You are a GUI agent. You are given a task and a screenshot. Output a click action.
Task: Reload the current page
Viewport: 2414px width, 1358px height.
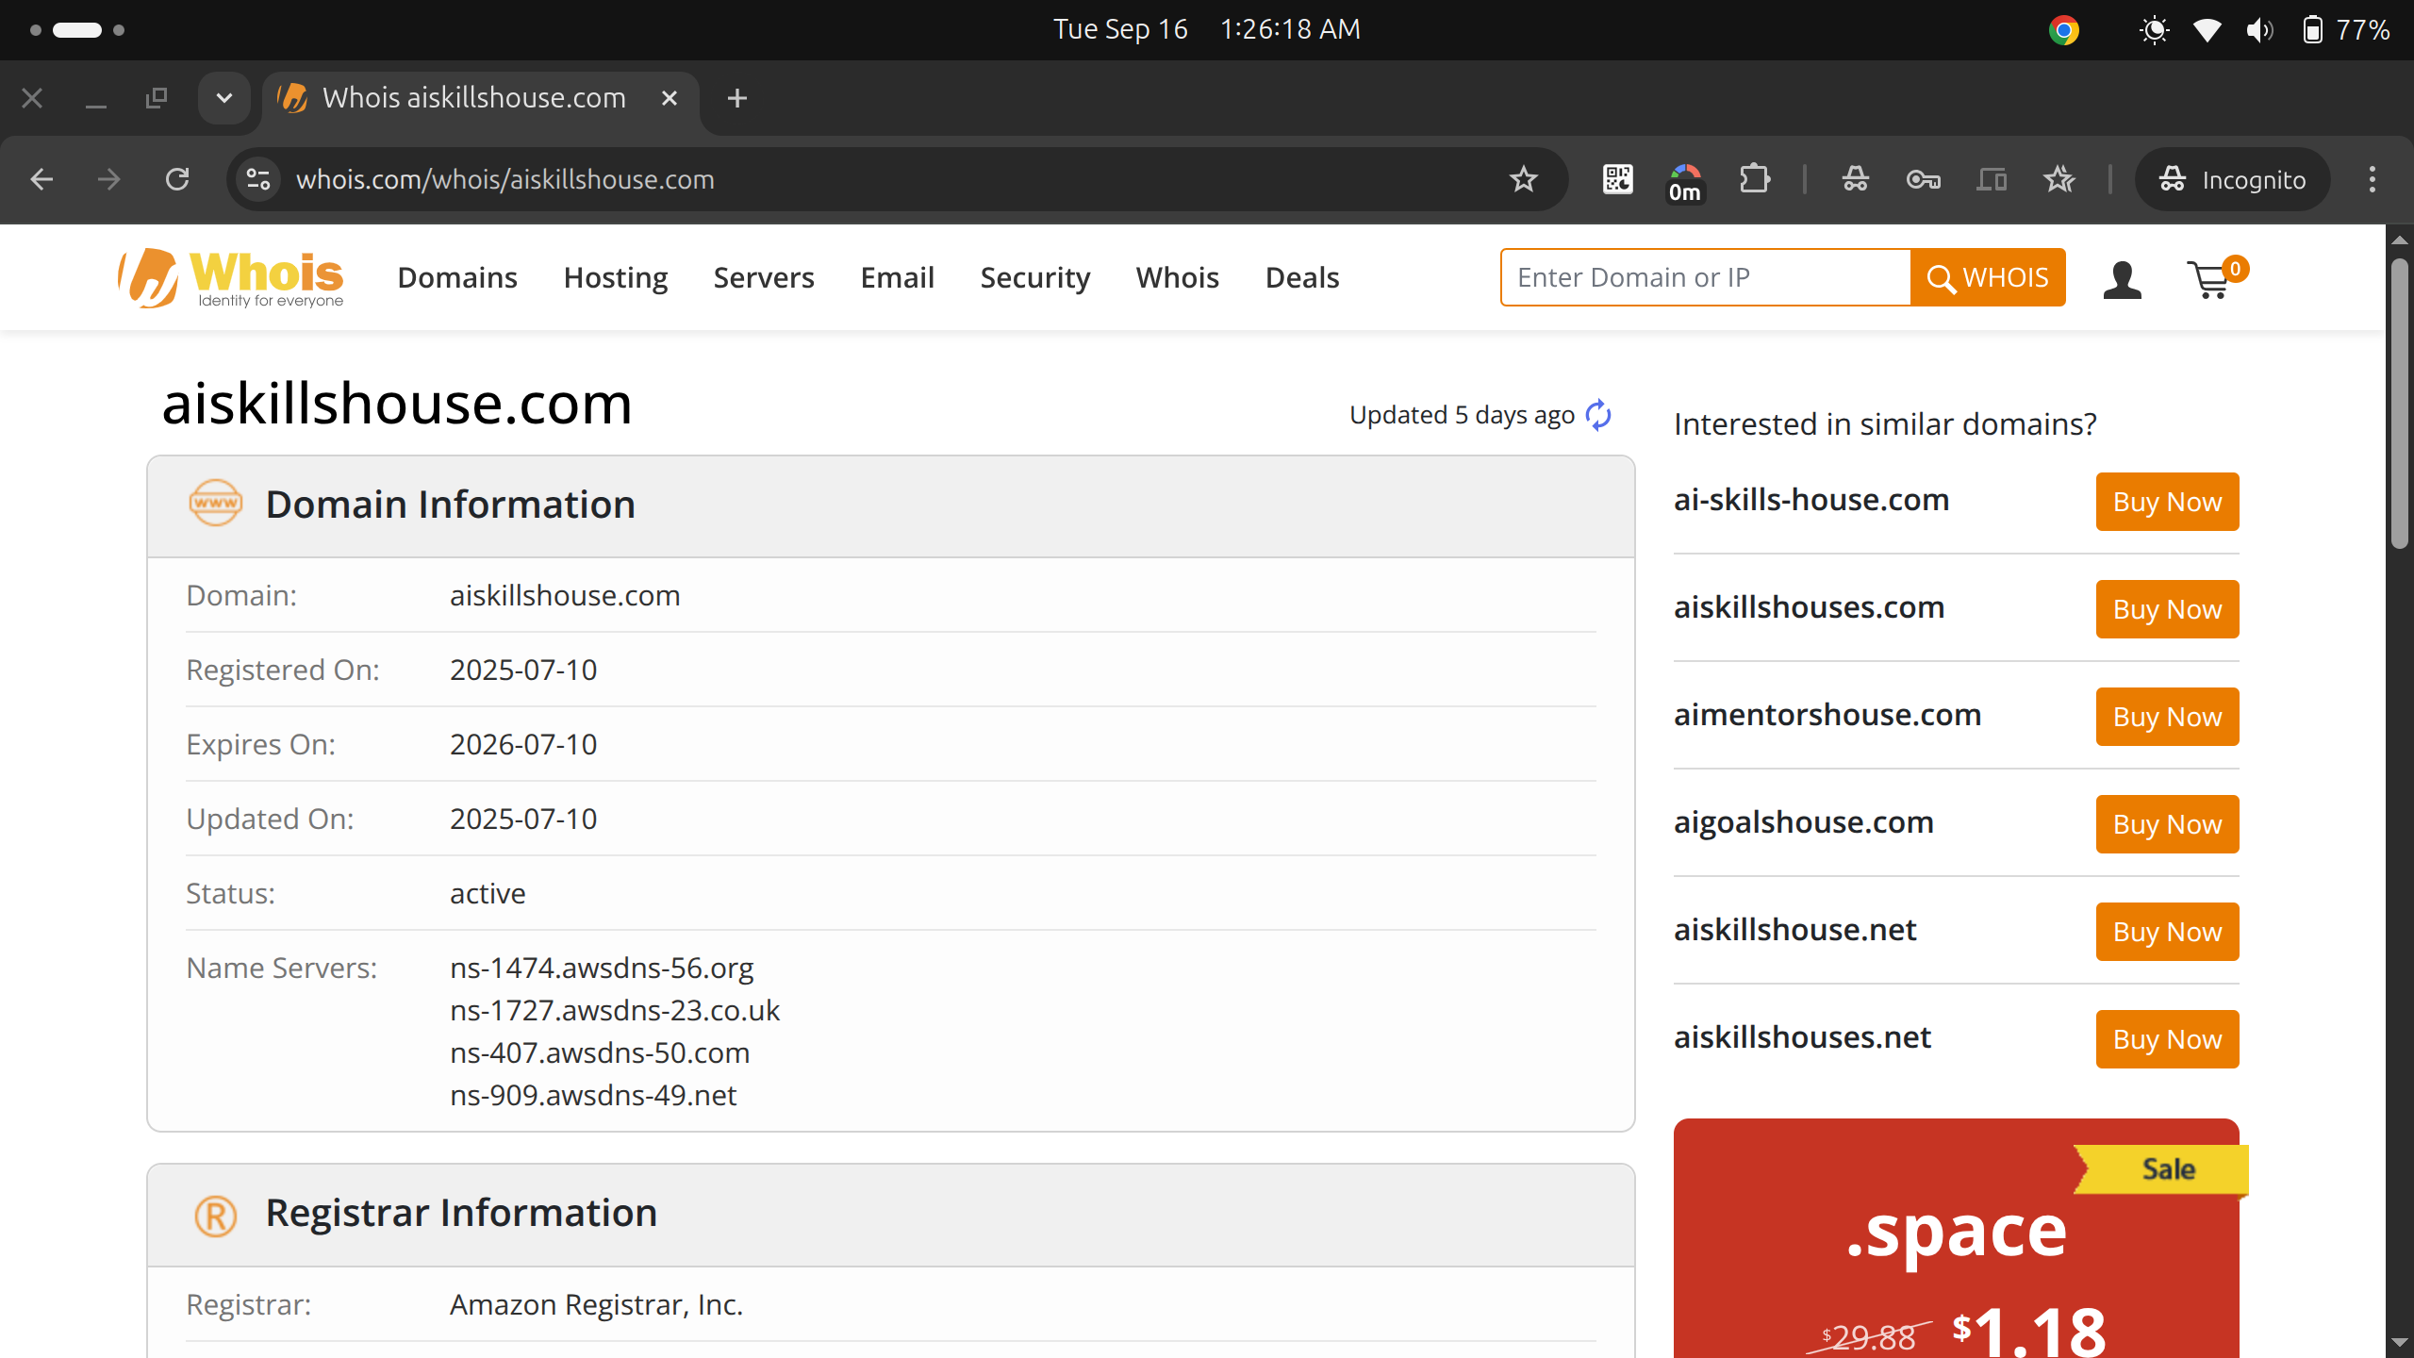(x=177, y=179)
